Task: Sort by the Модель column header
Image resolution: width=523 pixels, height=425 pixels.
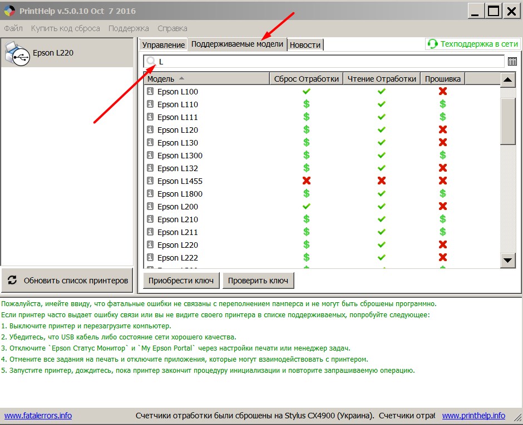Action: (206, 79)
